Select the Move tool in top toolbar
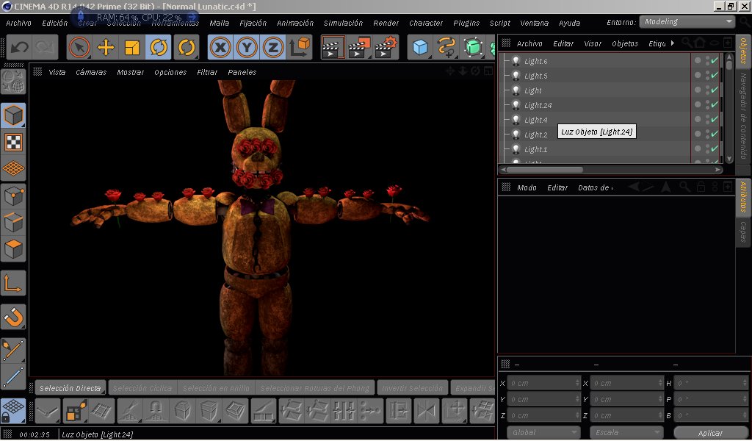Image resolution: width=752 pixels, height=441 pixels. [x=106, y=48]
